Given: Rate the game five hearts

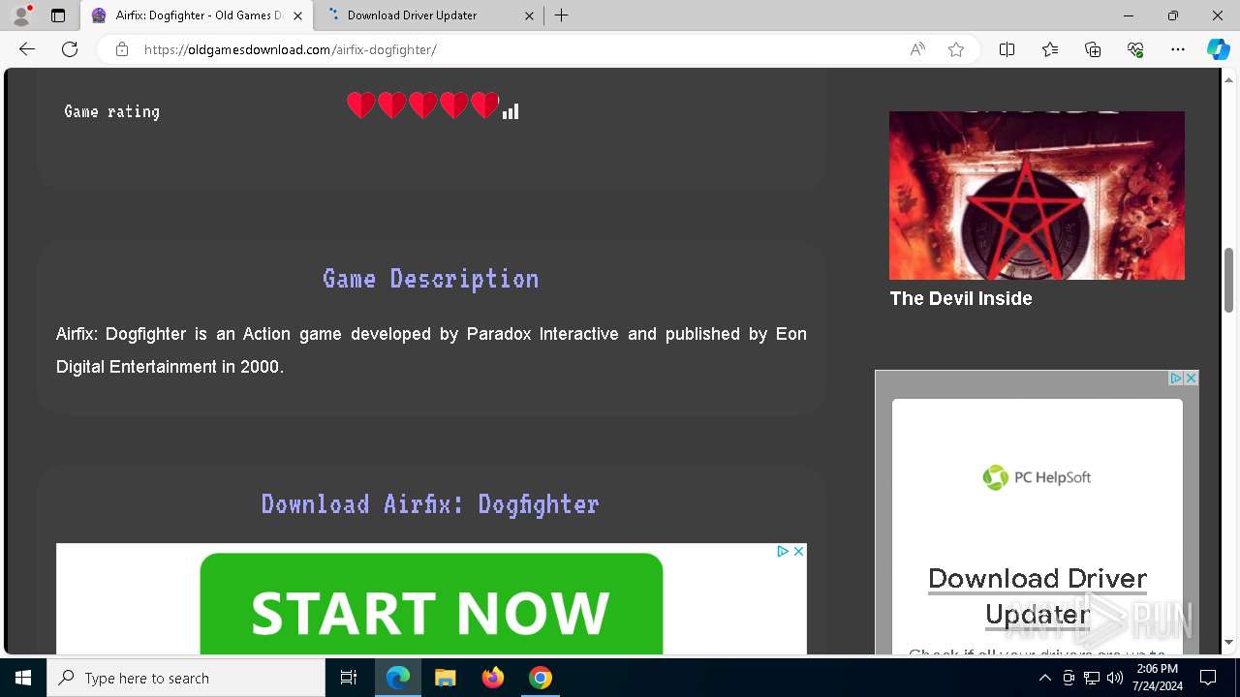Looking at the screenshot, I should click(485, 106).
